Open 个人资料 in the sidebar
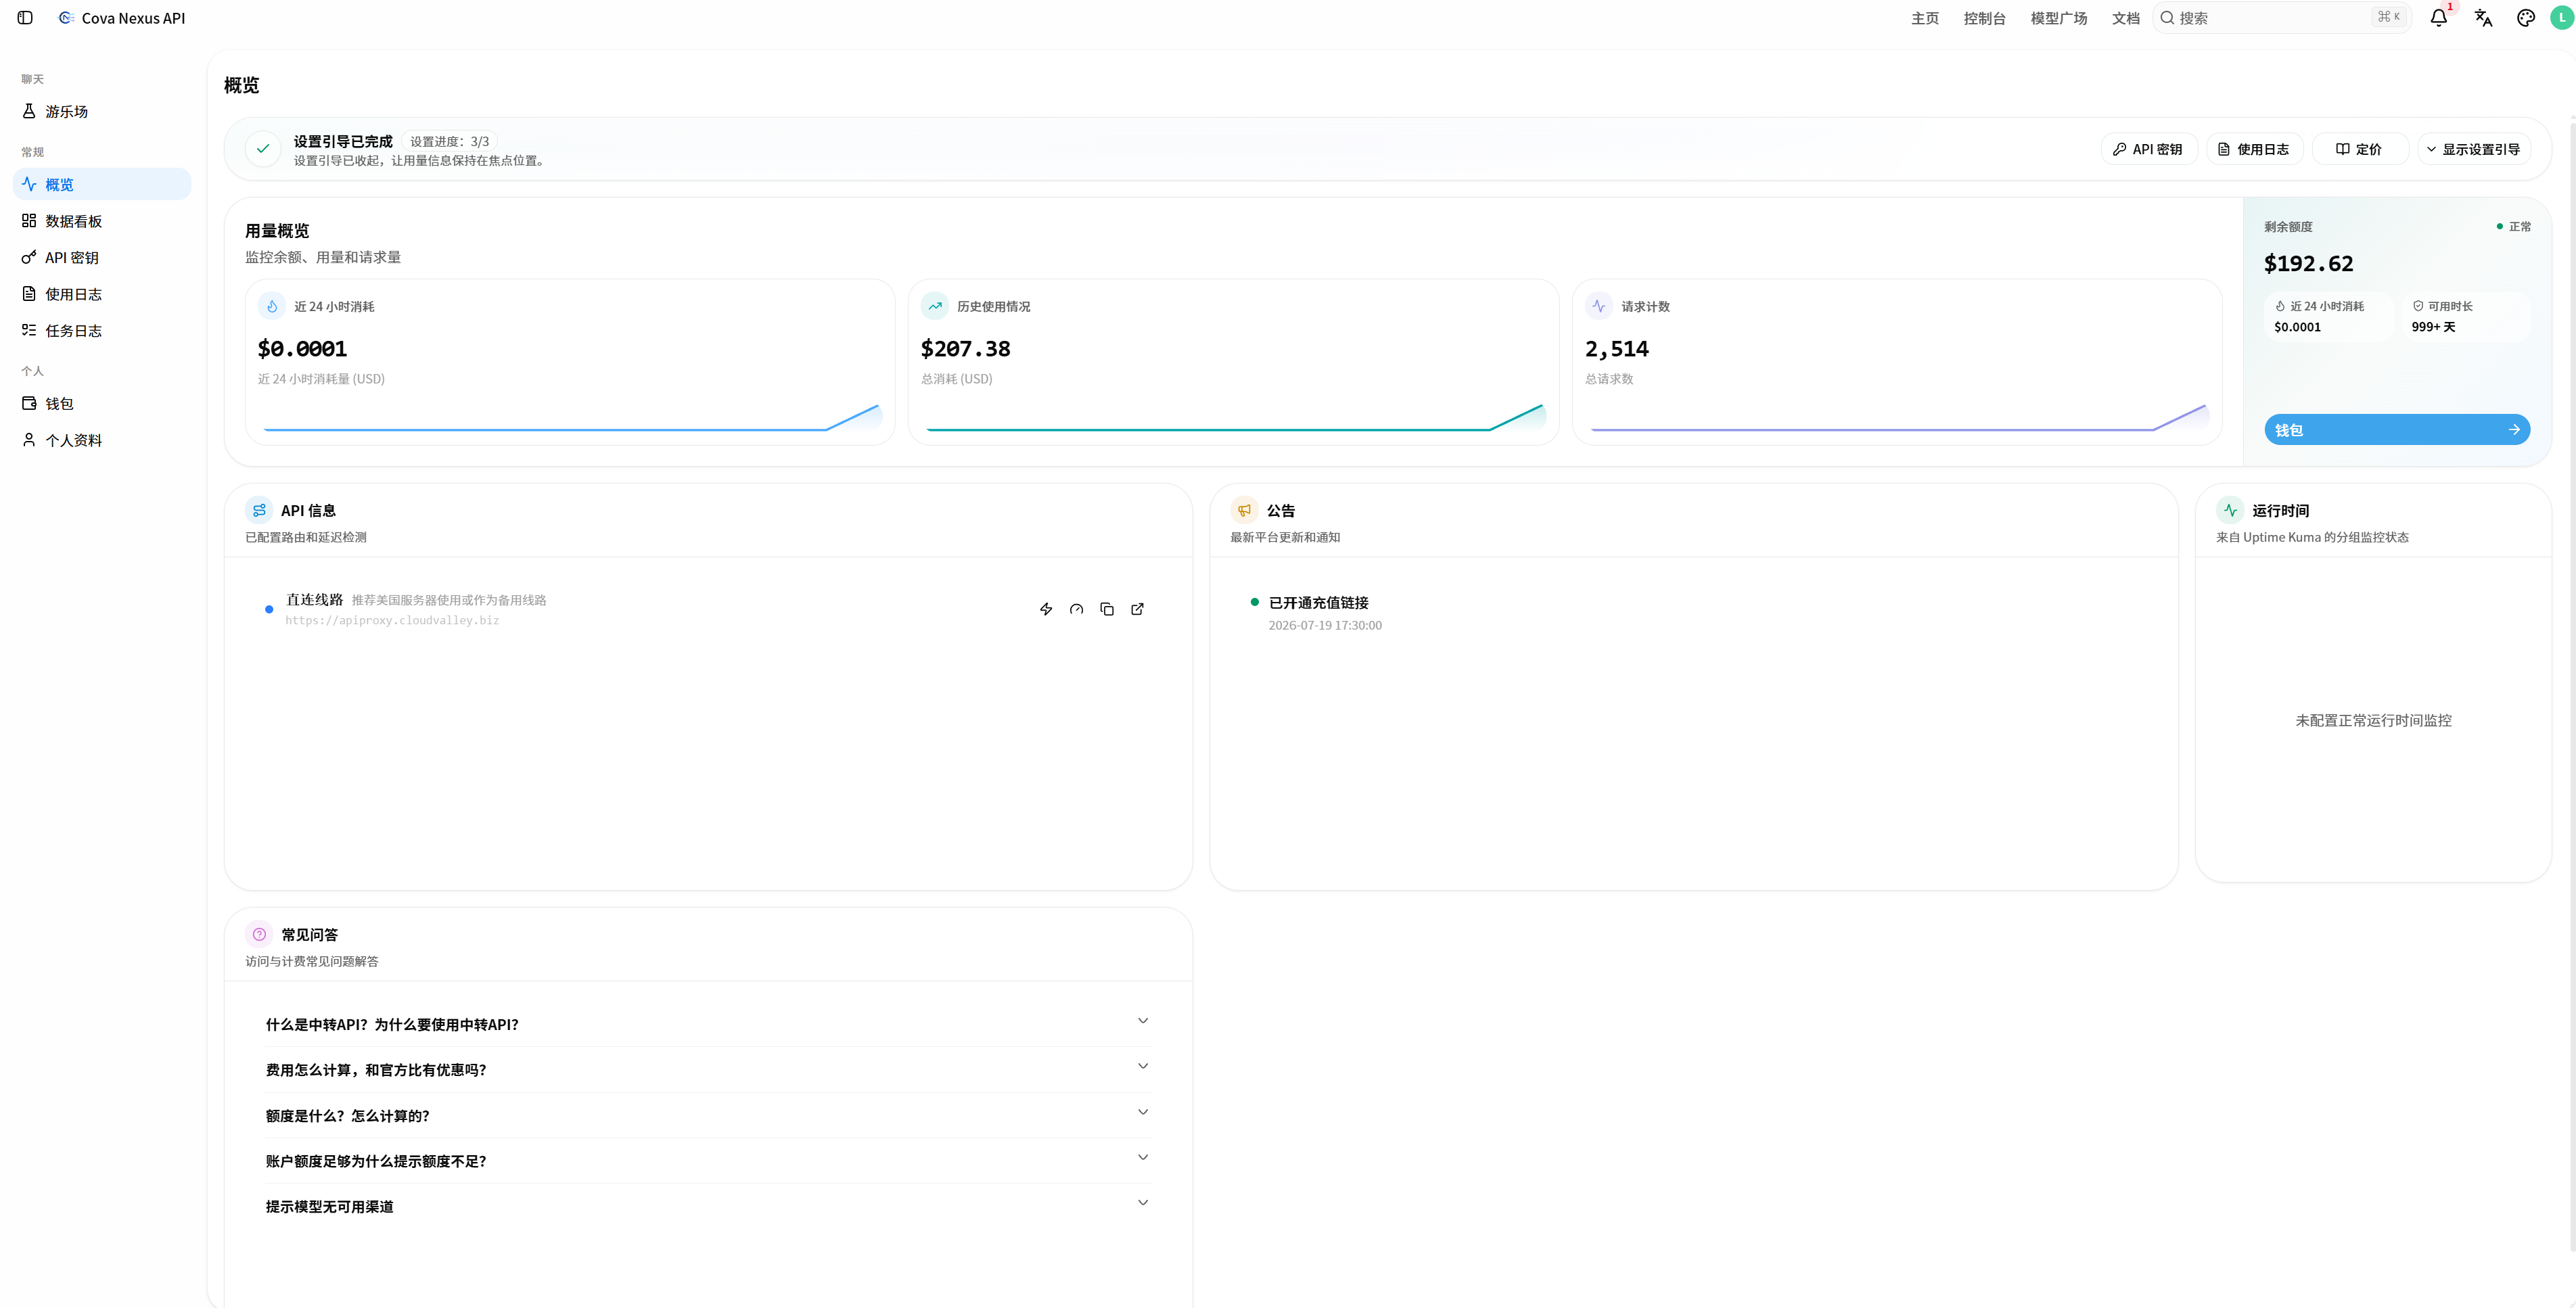 click(102, 440)
